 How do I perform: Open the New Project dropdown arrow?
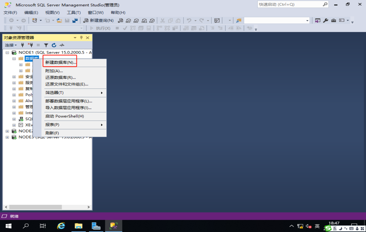coord(40,21)
